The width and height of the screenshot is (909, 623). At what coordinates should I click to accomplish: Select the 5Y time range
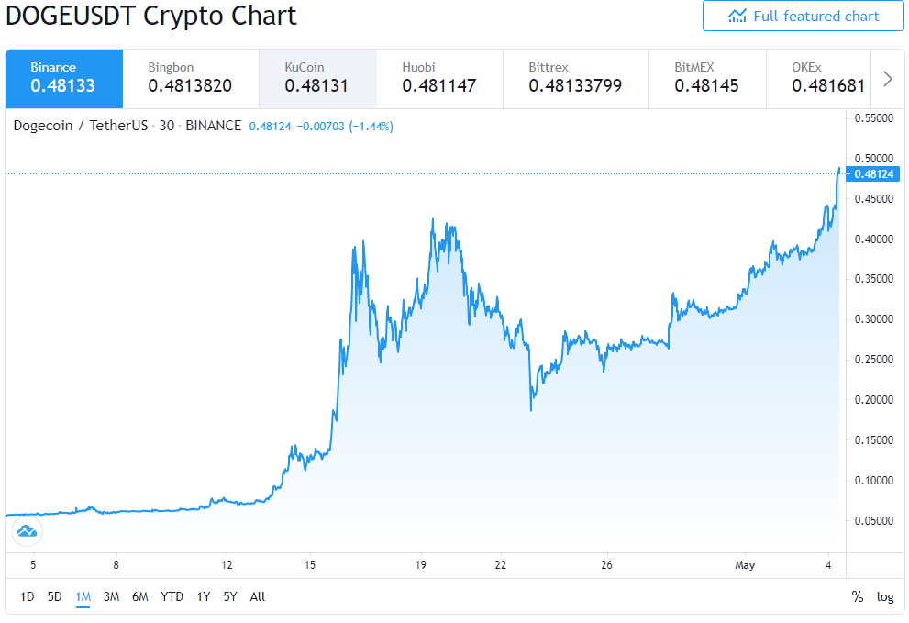[230, 596]
